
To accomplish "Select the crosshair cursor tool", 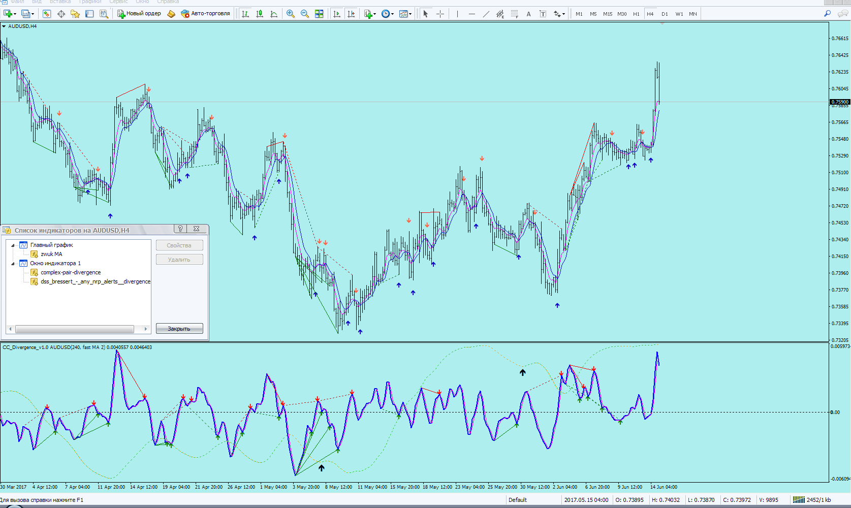I will 440,14.
